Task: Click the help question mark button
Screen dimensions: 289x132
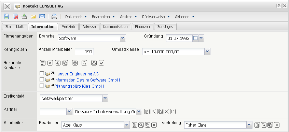Action: [x=279, y=6]
